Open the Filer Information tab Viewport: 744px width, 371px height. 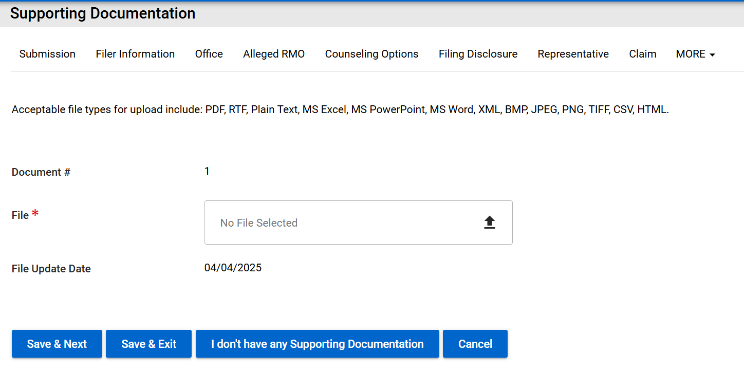[x=135, y=54]
